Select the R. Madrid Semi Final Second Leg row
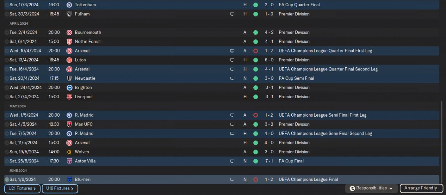Viewport: 446px width, 195px height. pos(174,134)
